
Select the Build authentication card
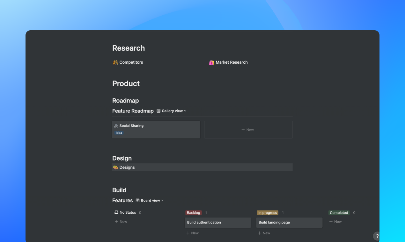click(x=217, y=222)
